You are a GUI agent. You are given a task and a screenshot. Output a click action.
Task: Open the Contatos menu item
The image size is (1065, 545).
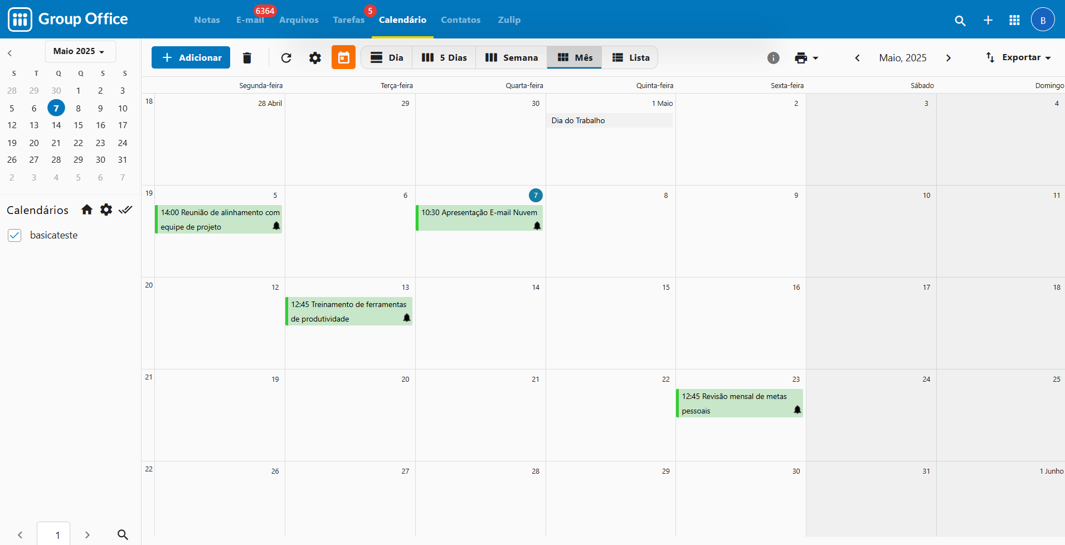coord(460,20)
